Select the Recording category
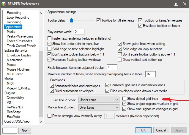This screenshot has height=135, width=189. coord(14,13)
